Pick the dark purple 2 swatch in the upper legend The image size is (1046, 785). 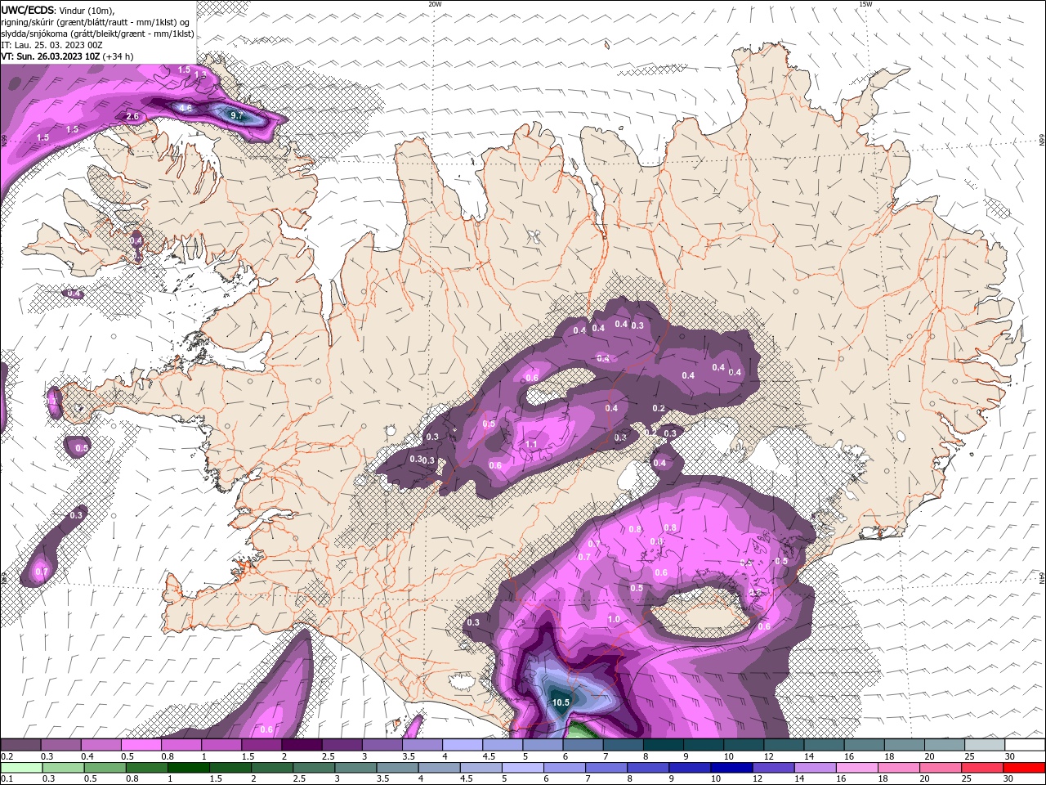click(x=302, y=745)
